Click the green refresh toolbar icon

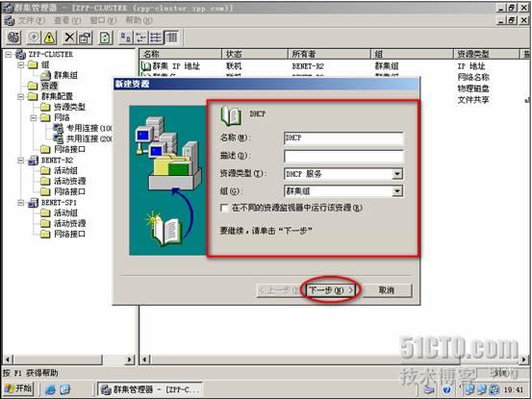pyautogui.click(x=106, y=37)
